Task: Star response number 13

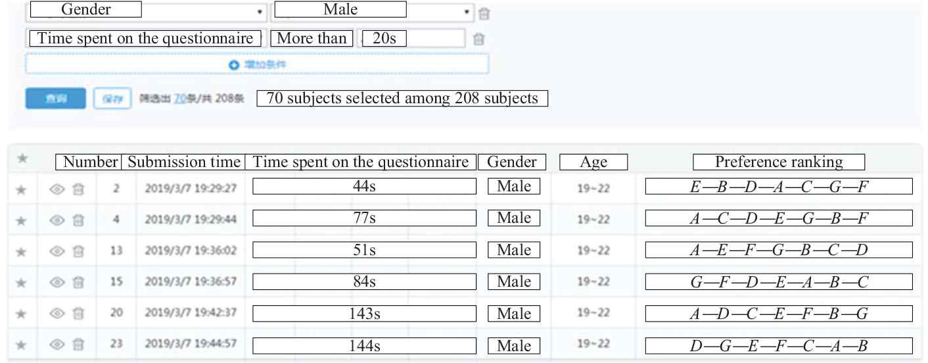Action: click(x=22, y=251)
